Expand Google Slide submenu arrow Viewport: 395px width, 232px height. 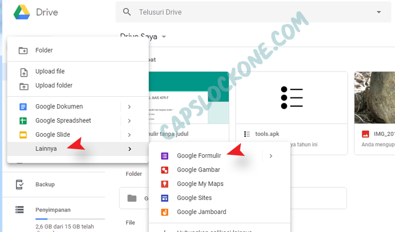click(129, 135)
